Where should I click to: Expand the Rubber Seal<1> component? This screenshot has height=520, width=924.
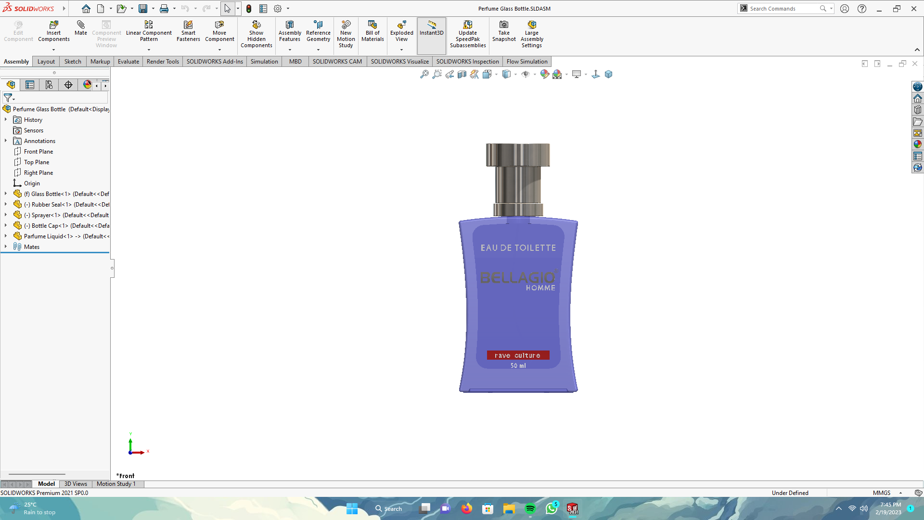coord(6,204)
